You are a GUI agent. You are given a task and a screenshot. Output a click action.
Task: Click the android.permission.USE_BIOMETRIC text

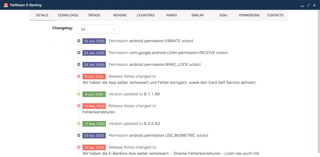162,135
